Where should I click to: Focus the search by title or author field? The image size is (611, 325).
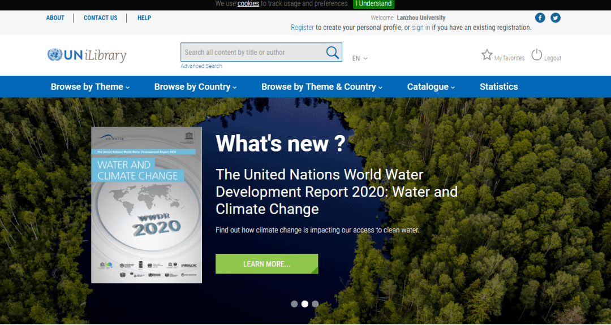coord(252,53)
